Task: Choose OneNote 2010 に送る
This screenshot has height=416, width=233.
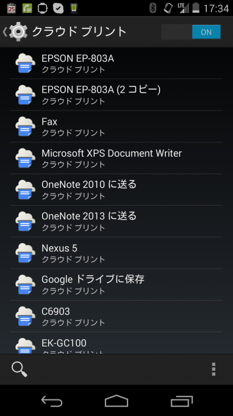Action: [116, 190]
